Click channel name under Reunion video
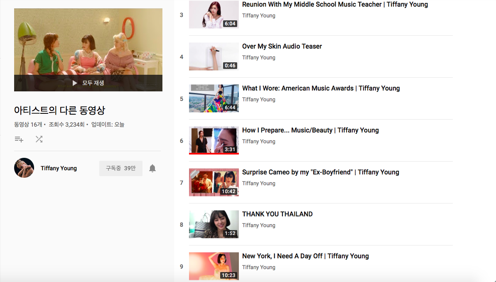Image resolution: width=496 pixels, height=282 pixels. (x=259, y=15)
